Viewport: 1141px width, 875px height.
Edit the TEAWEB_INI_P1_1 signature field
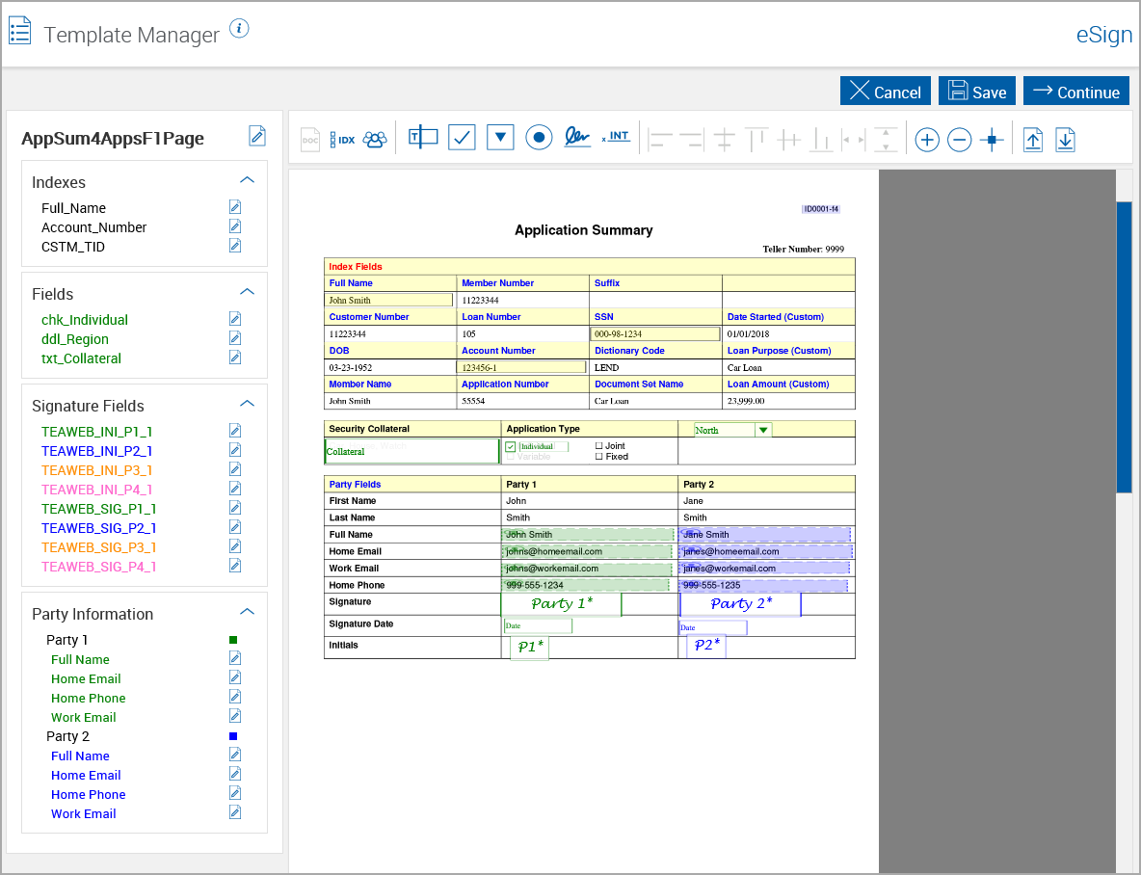[235, 431]
